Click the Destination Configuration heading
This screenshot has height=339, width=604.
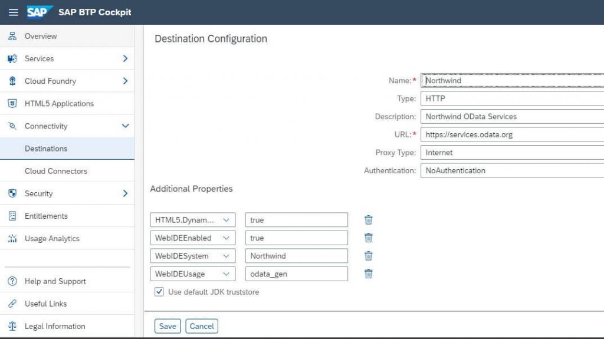pyautogui.click(x=211, y=38)
